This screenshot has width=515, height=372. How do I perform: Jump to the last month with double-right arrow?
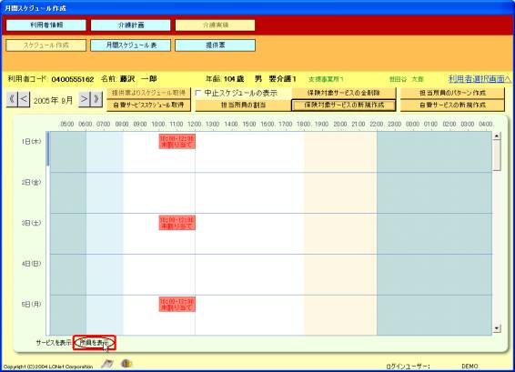[x=96, y=99]
